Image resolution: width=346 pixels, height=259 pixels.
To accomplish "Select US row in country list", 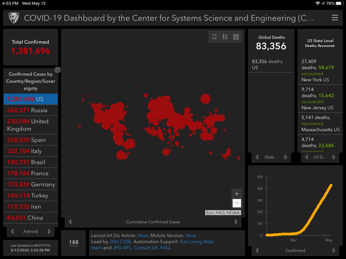I will [x=30, y=99].
